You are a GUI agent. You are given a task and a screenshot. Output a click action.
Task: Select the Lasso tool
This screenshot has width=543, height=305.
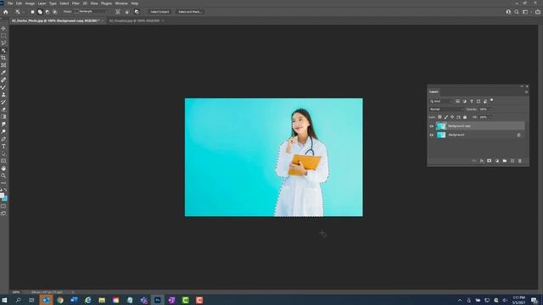(3, 43)
